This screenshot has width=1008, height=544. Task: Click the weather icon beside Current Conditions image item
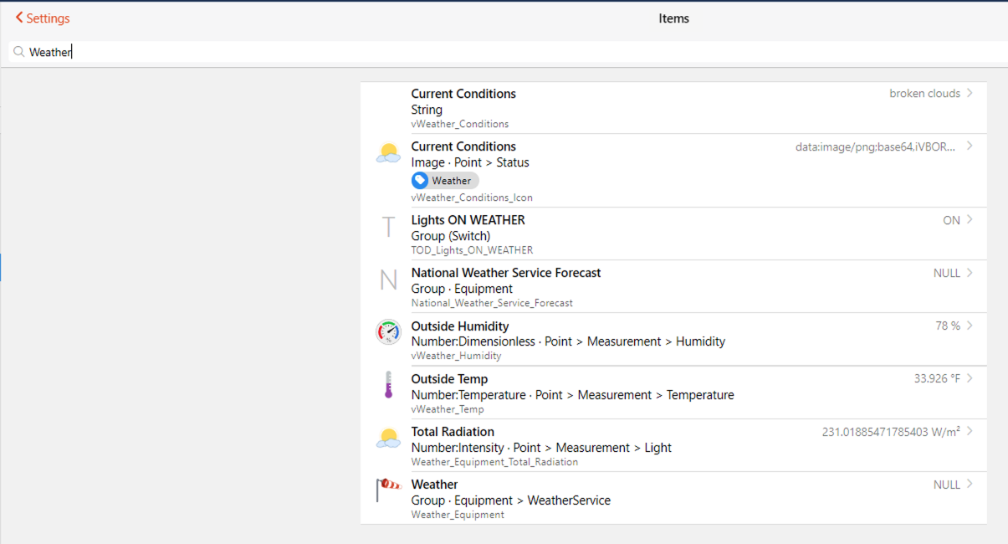coord(388,154)
